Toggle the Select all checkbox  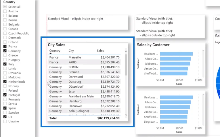5,7
